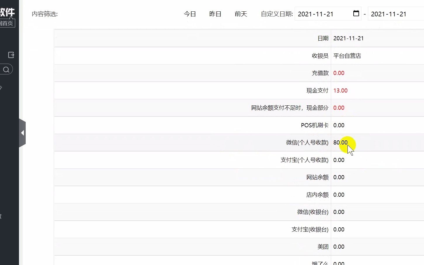Click the 支付宝(个人号收款) label
This screenshot has width=424, height=265.
(305, 160)
